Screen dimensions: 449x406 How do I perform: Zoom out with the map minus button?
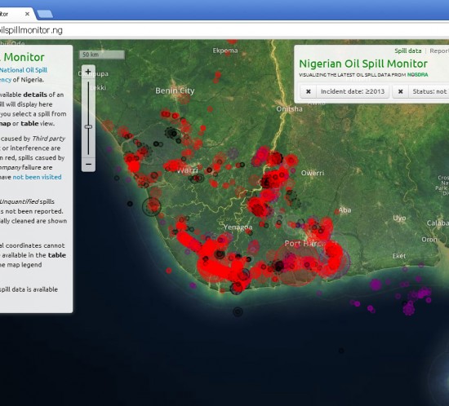tap(88, 164)
